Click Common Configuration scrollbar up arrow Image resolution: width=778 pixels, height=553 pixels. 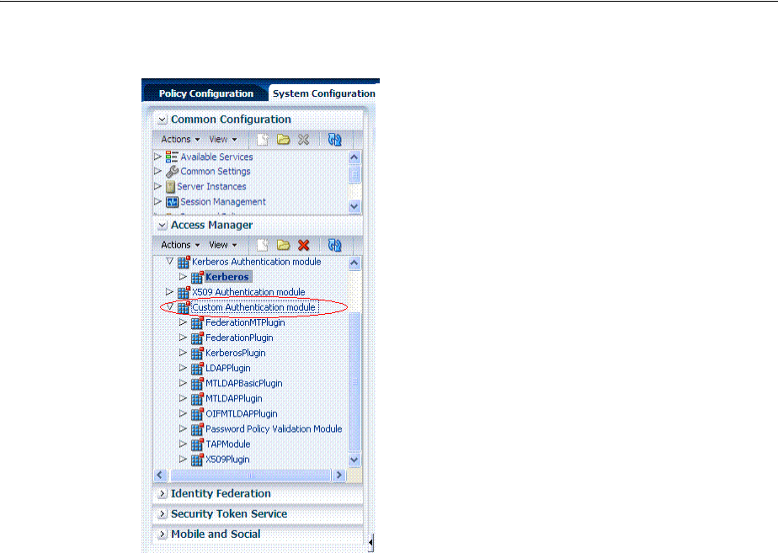[354, 157]
